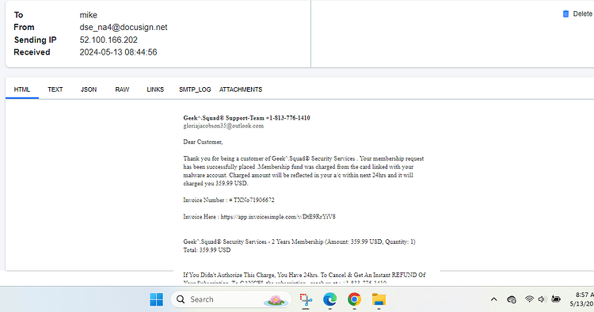Click the cloud sync tray icon
This screenshot has height=312, width=594.
pos(512,299)
